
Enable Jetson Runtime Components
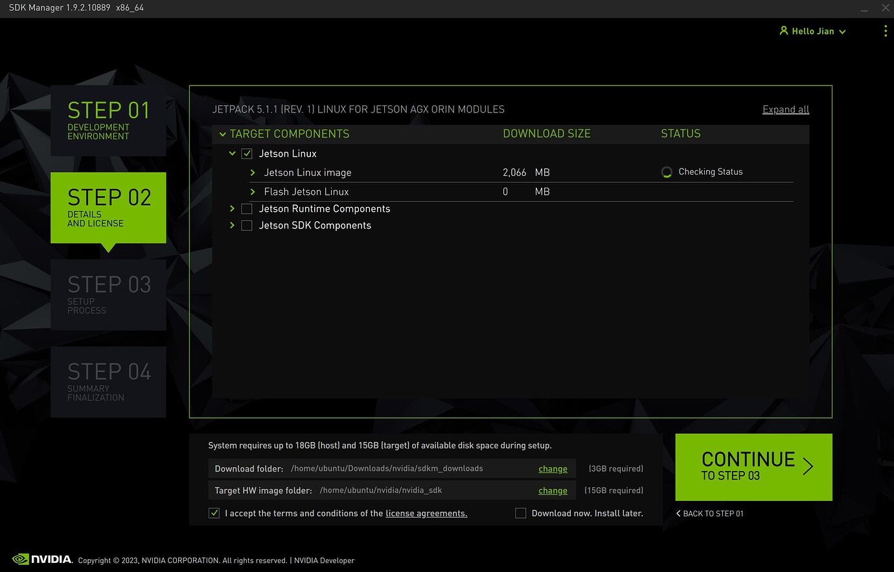click(x=246, y=208)
